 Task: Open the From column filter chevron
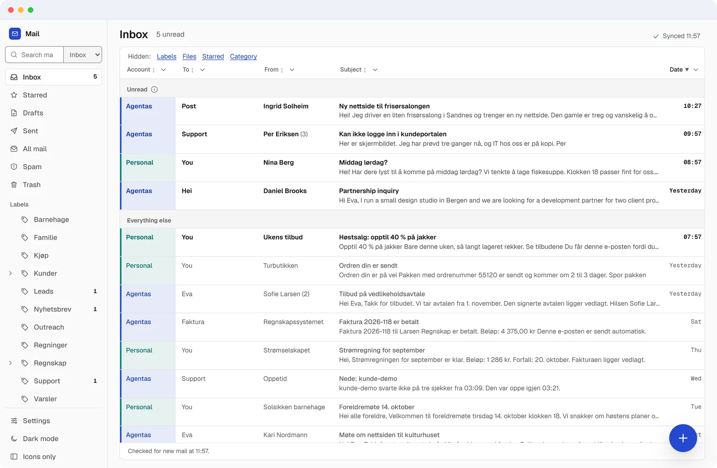click(x=292, y=70)
